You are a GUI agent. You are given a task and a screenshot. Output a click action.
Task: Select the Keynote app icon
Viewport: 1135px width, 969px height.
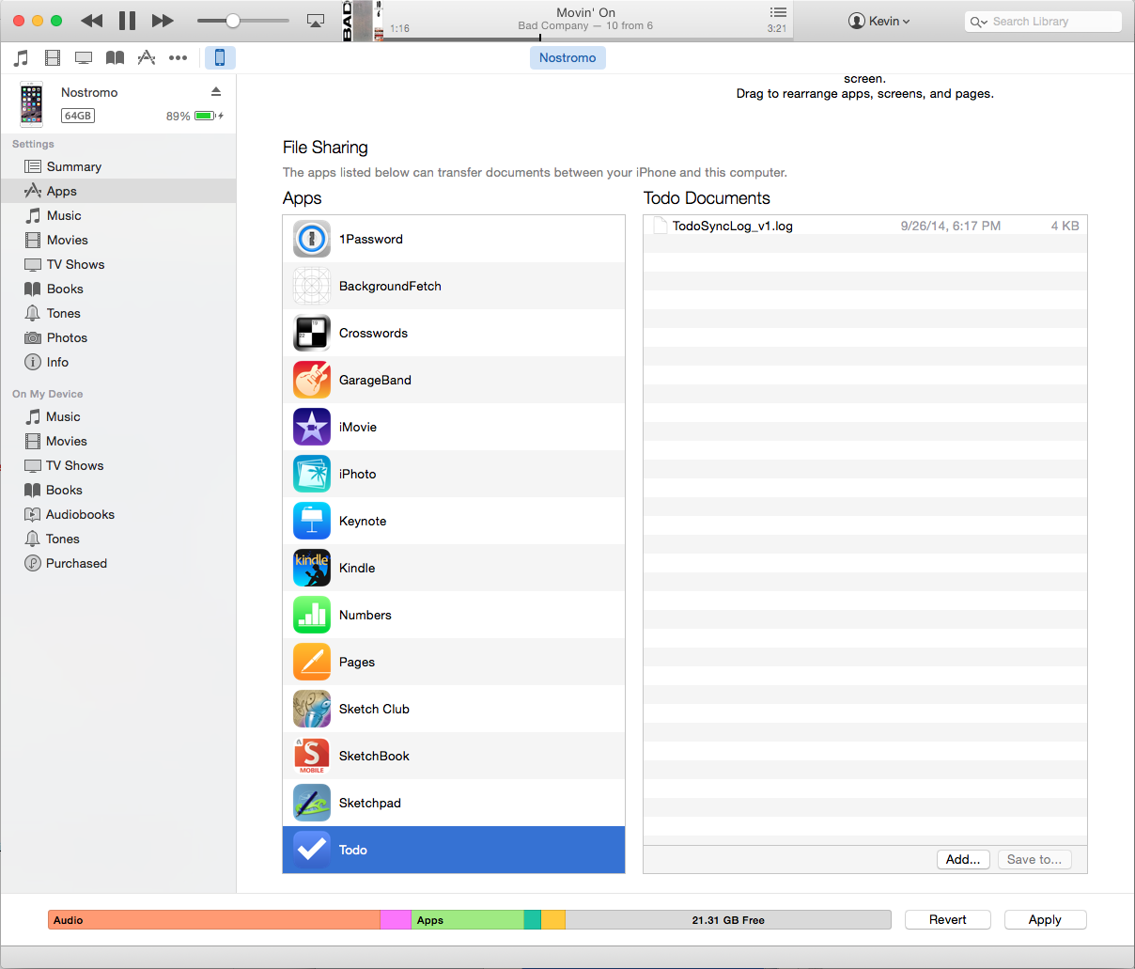(x=312, y=521)
